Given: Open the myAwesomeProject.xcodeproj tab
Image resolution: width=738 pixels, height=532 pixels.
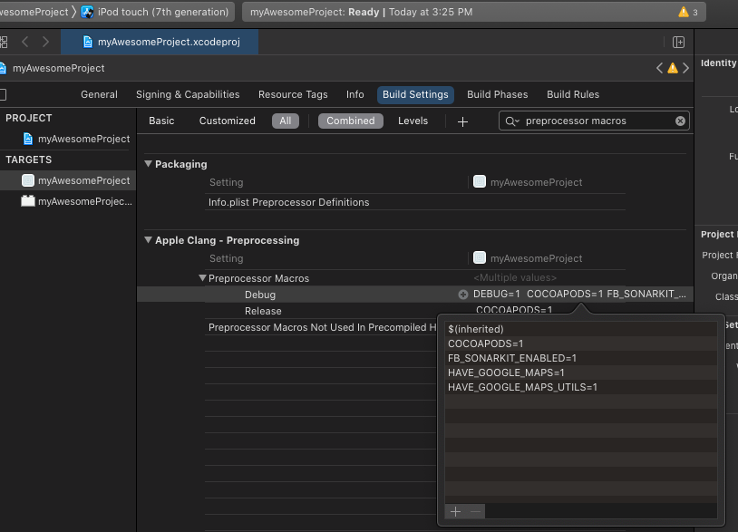Looking at the screenshot, I should [160, 42].
